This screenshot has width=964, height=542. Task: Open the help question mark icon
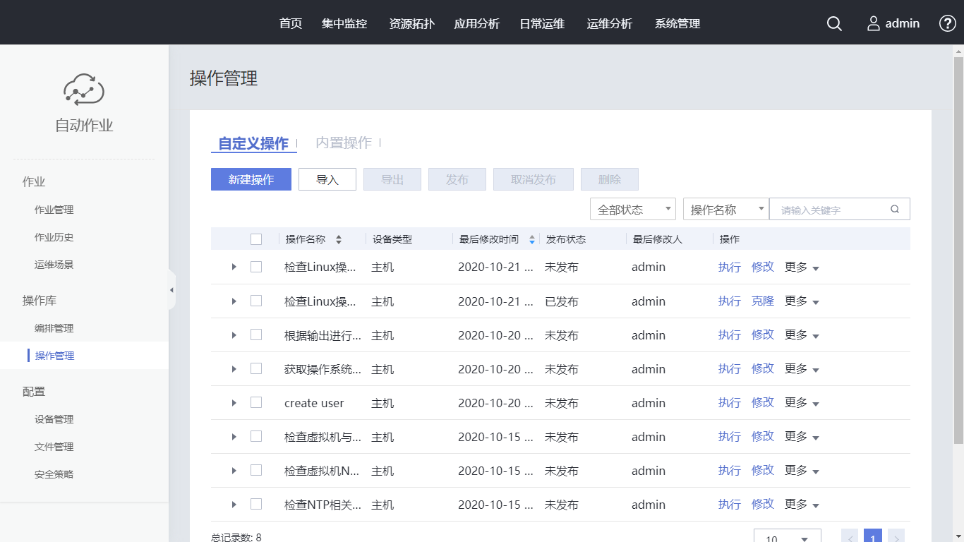pos(947,23)
